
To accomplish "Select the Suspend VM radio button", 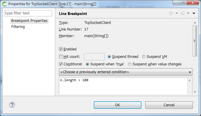I will click(144, 57).
